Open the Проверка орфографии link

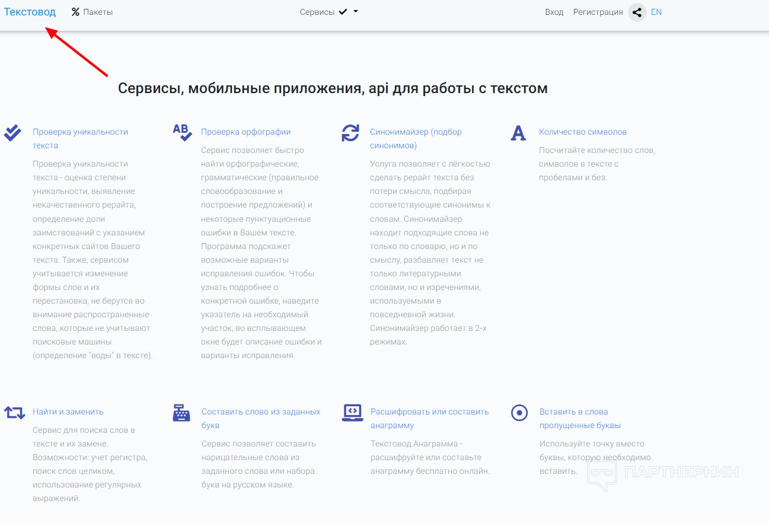(245, 132)
